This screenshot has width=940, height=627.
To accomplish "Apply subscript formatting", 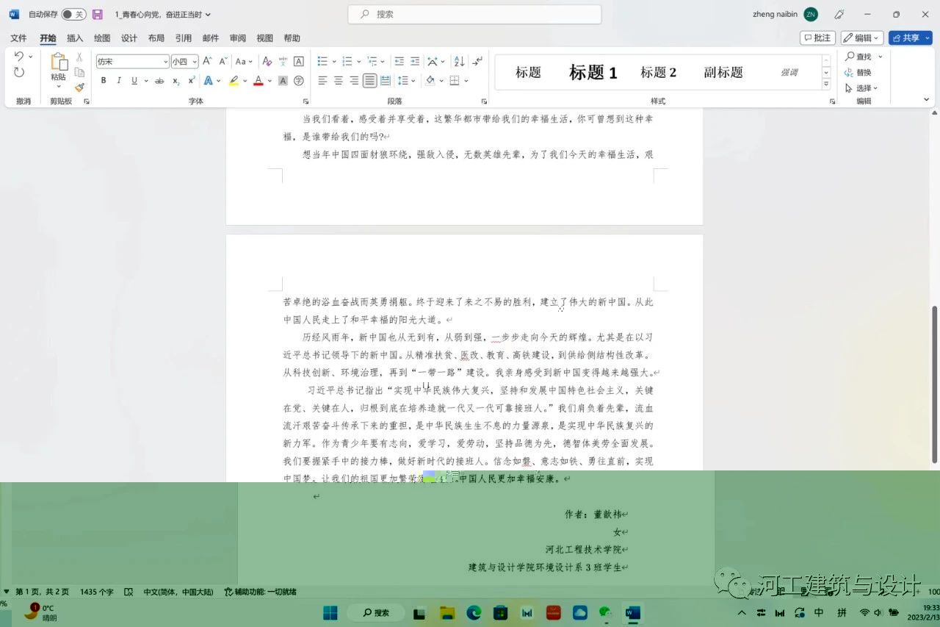I will [x=176, y=81].
